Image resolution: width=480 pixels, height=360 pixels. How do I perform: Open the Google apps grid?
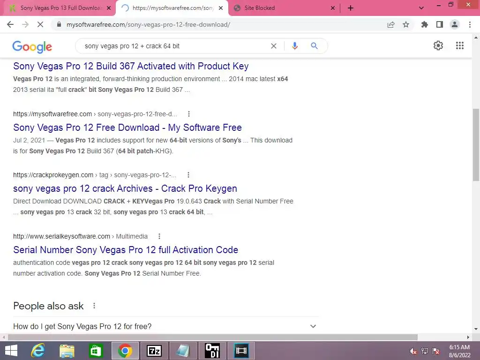460,45
